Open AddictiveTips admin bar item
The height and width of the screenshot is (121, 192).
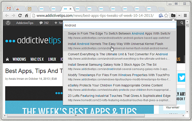(25, 23)
